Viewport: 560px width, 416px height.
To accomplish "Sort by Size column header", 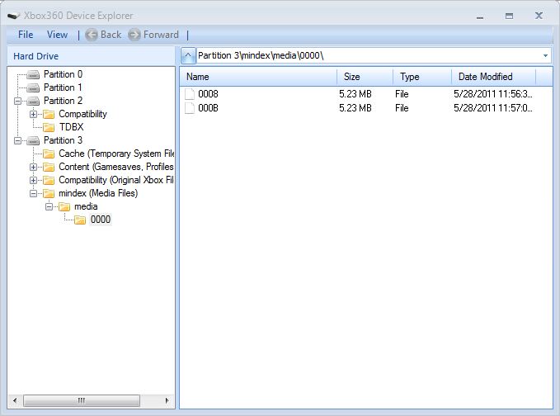I will (x=365, y=77).
